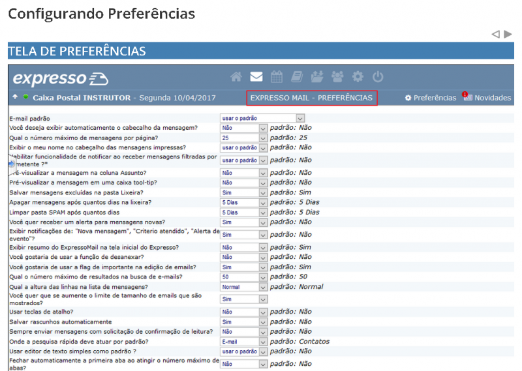Open Novidades link
Image resolution: width=522 pixels, height=371 pixels.
pos(487,97)
